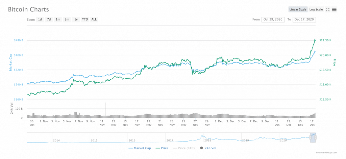
Task: Select the 1m zoom range
Action: pos(58,19)
